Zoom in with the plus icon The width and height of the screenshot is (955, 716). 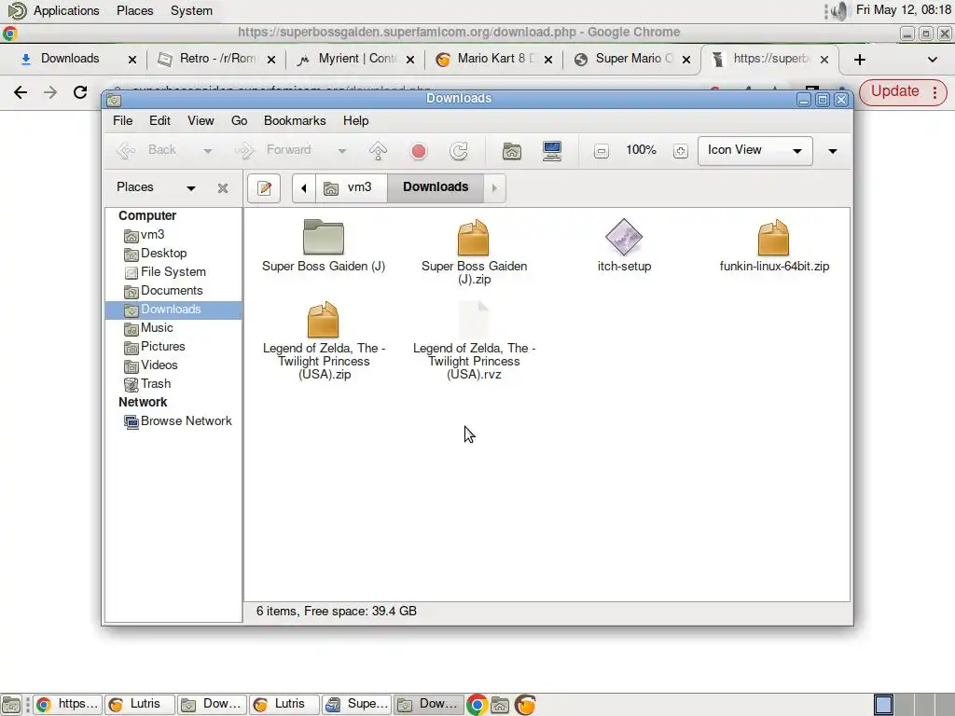pos(680,151)
